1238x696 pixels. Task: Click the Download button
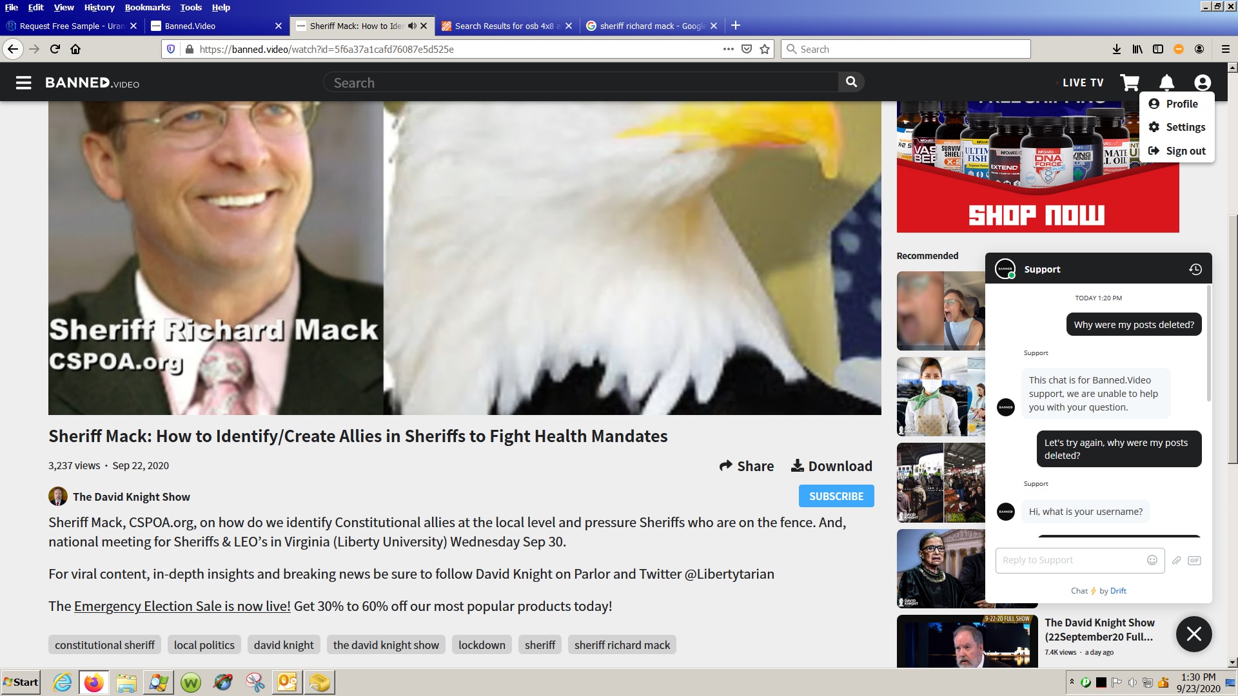coord(832,466)
